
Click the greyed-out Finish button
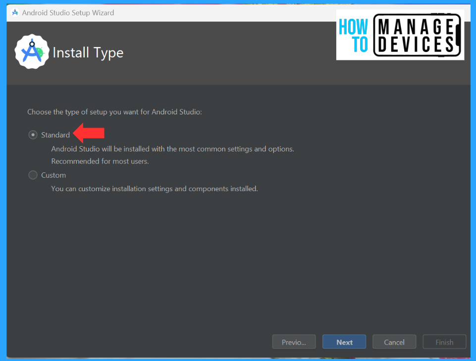tap(444, 342)
